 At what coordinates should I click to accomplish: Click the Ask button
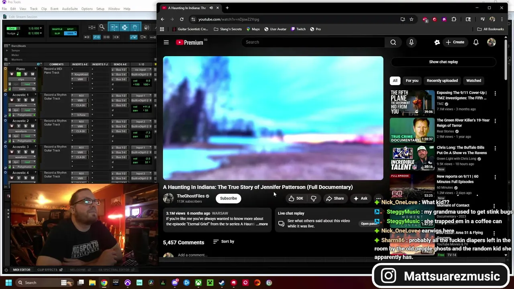click(x=360, y=198)
